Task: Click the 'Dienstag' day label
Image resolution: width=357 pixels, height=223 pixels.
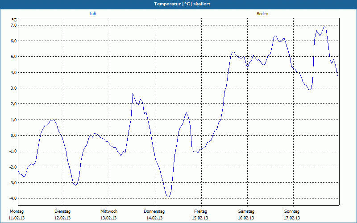Action: click(x=62, y=211)
